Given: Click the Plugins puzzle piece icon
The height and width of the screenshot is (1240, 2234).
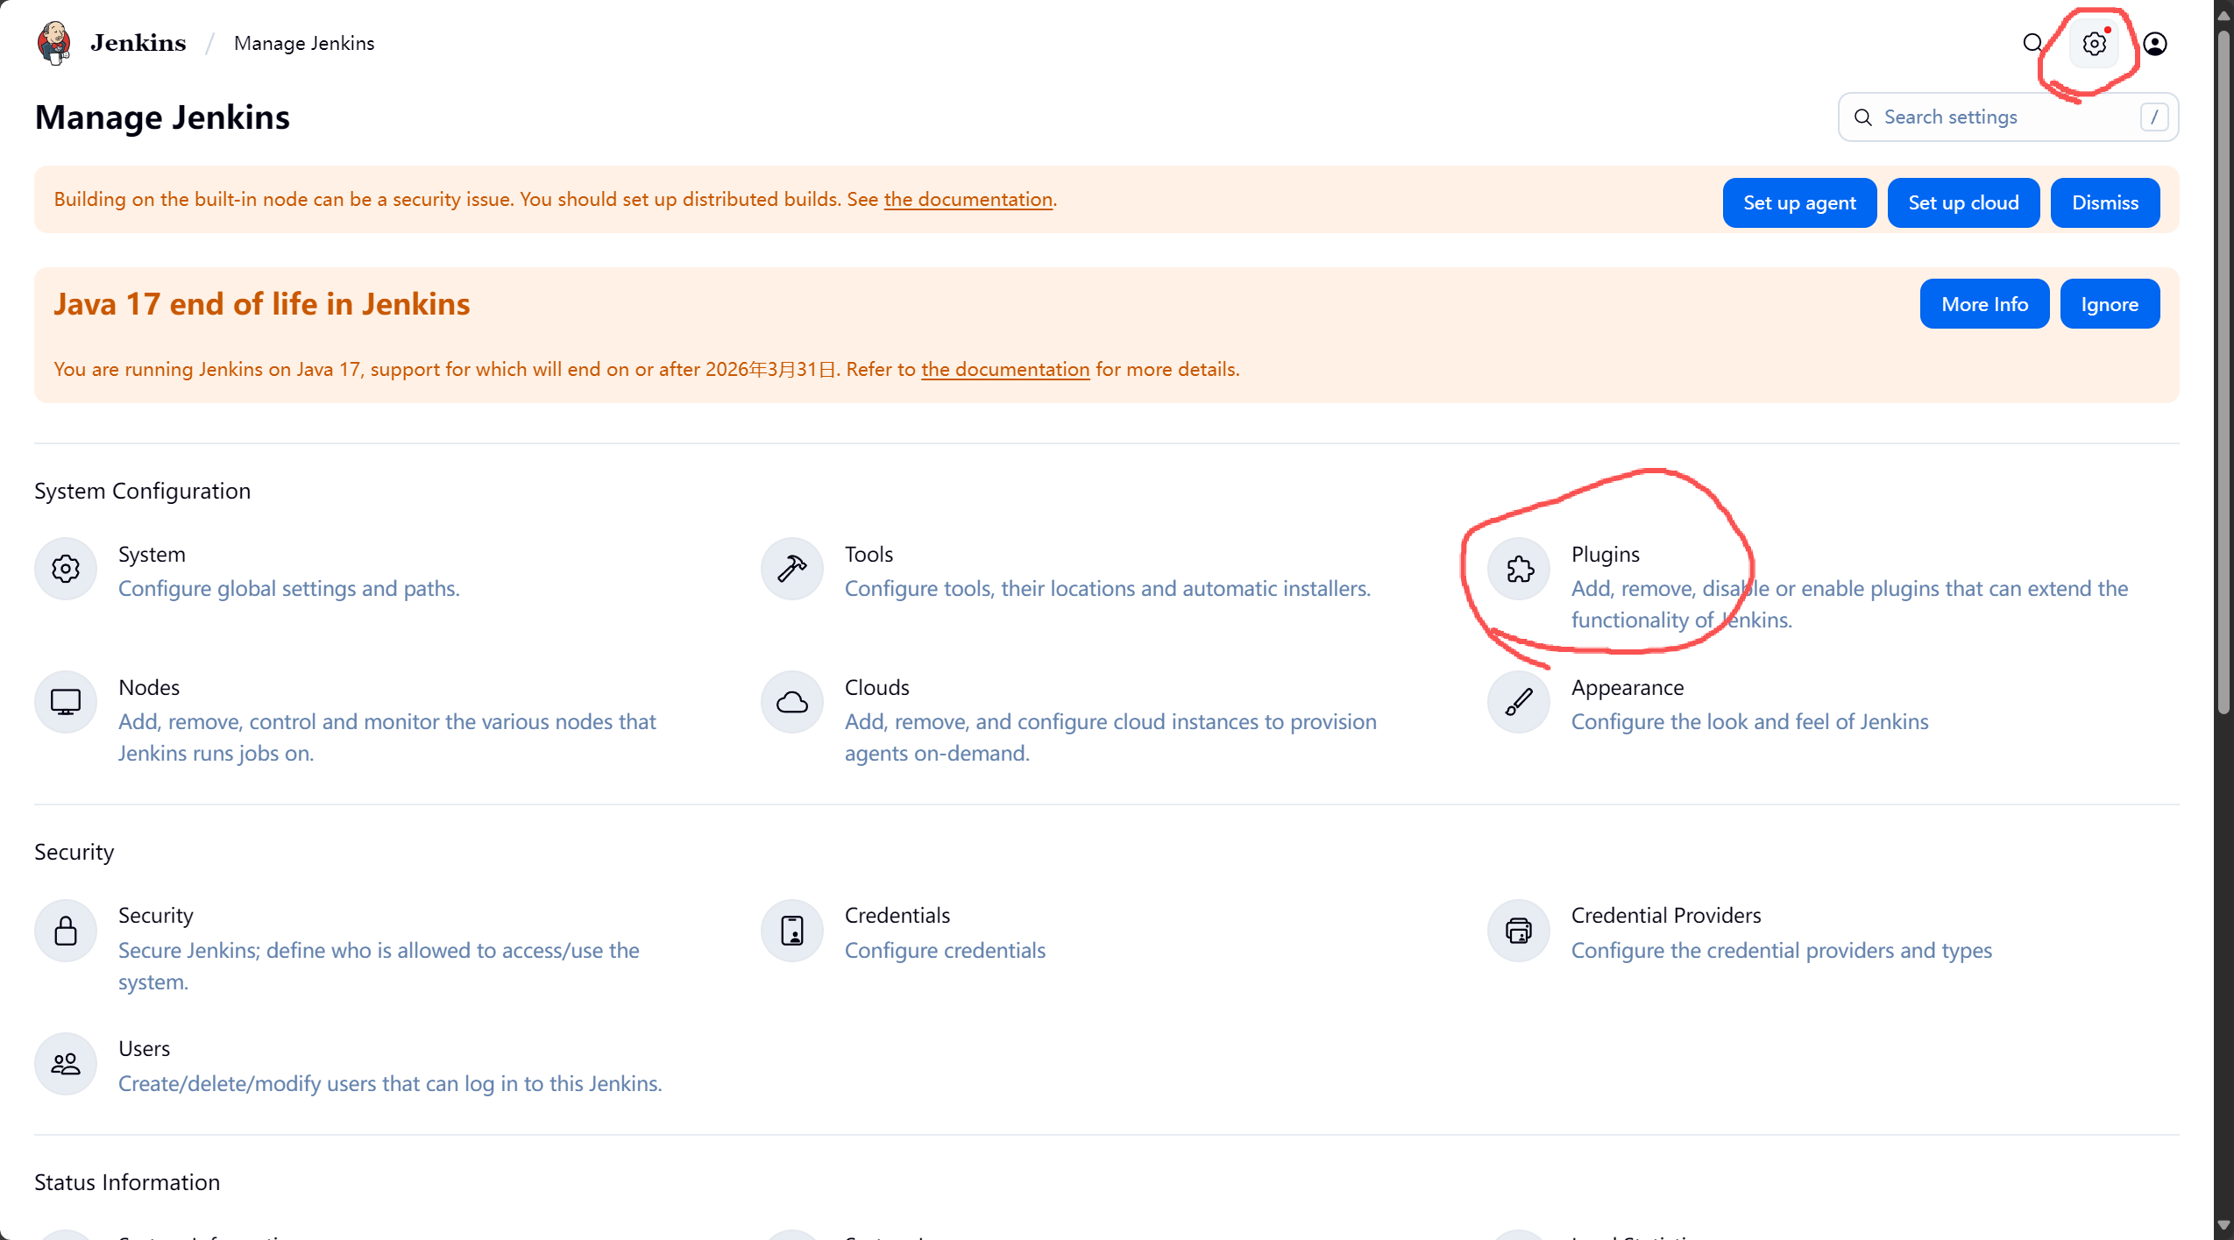Looking at the screenshot, I should (1519, 569).
